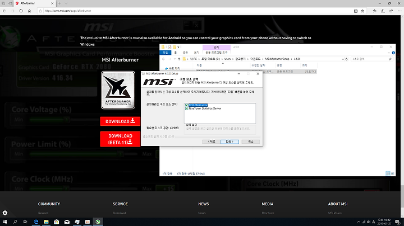This screenshot has height=226, width=404.
Task: Select the Afterburner browser tab
Action: (x=34, y=3)
